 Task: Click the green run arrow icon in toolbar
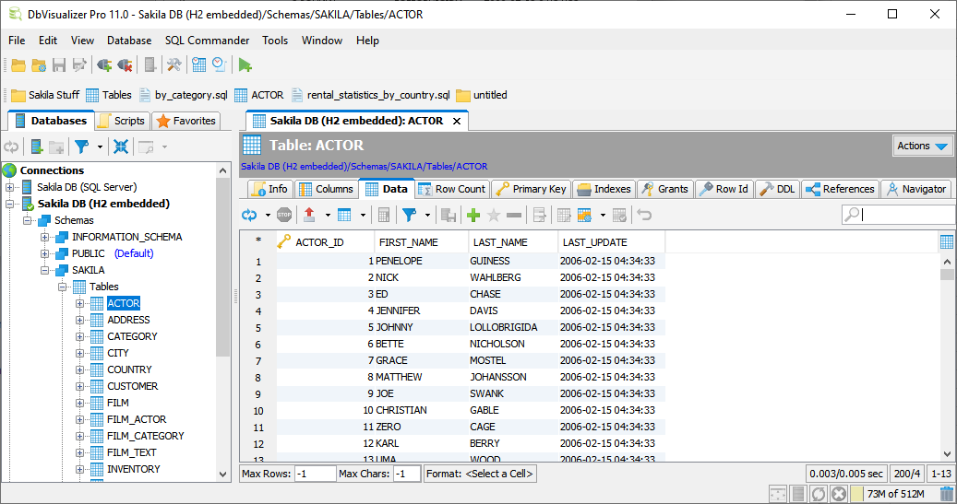[x=245, y=65]
